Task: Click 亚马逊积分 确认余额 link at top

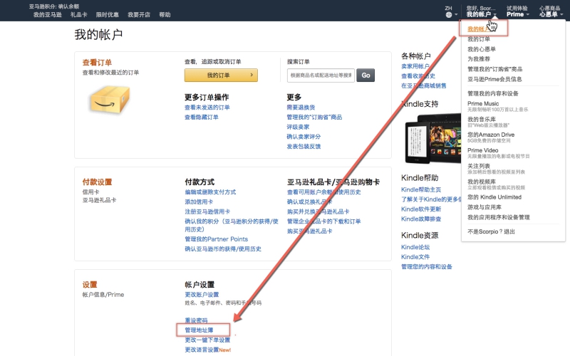Action: (54, 6)
